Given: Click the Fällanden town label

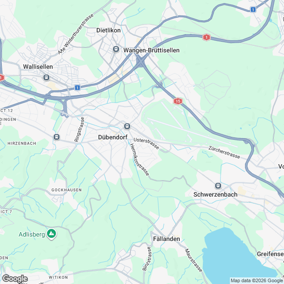Looking at the screenshot, I should click(166, 239).
